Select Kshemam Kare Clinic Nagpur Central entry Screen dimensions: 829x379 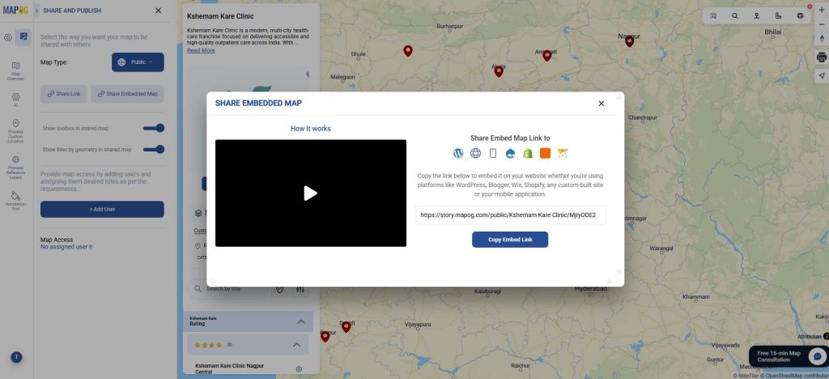click(x=229, y=368)
